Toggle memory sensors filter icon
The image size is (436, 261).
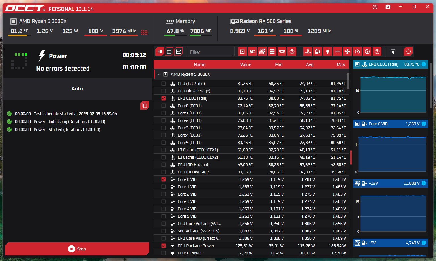coord(282,52)
